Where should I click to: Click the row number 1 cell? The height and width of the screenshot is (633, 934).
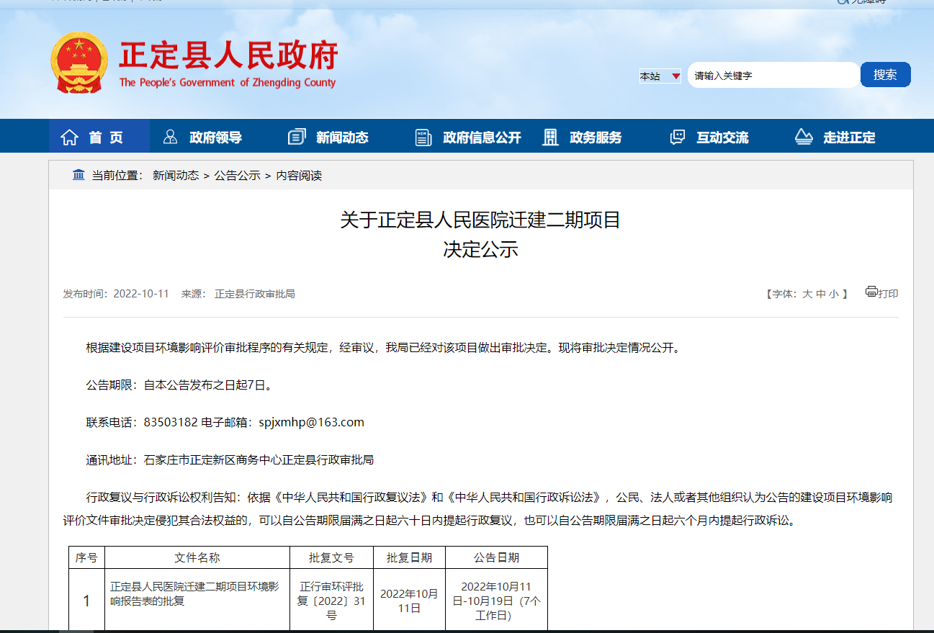click(x=86, y=601)
